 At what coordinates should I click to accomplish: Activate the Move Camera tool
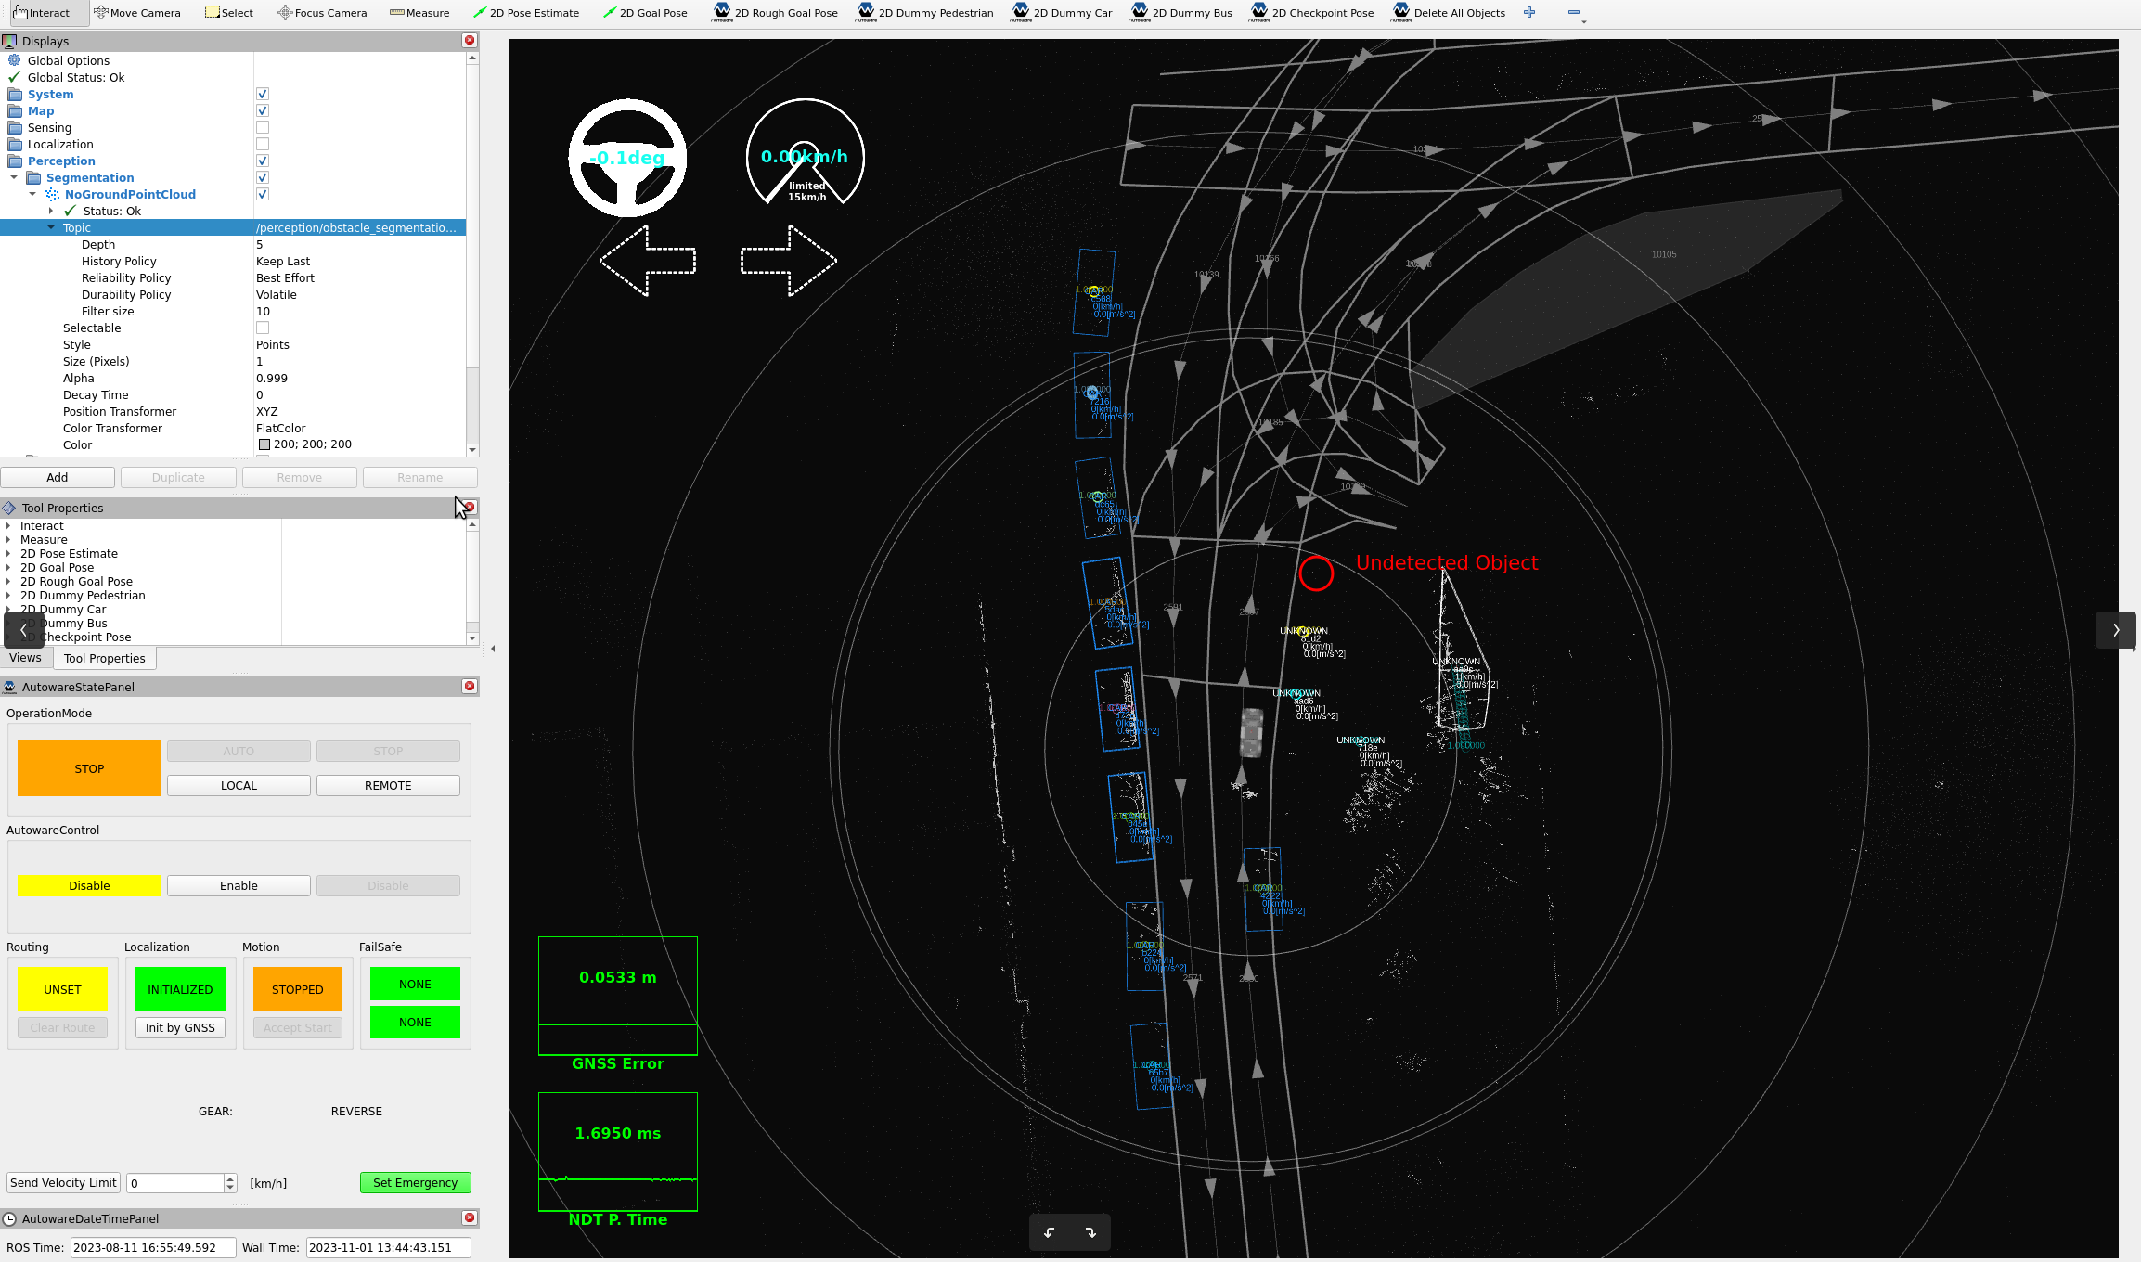(137, 12)
